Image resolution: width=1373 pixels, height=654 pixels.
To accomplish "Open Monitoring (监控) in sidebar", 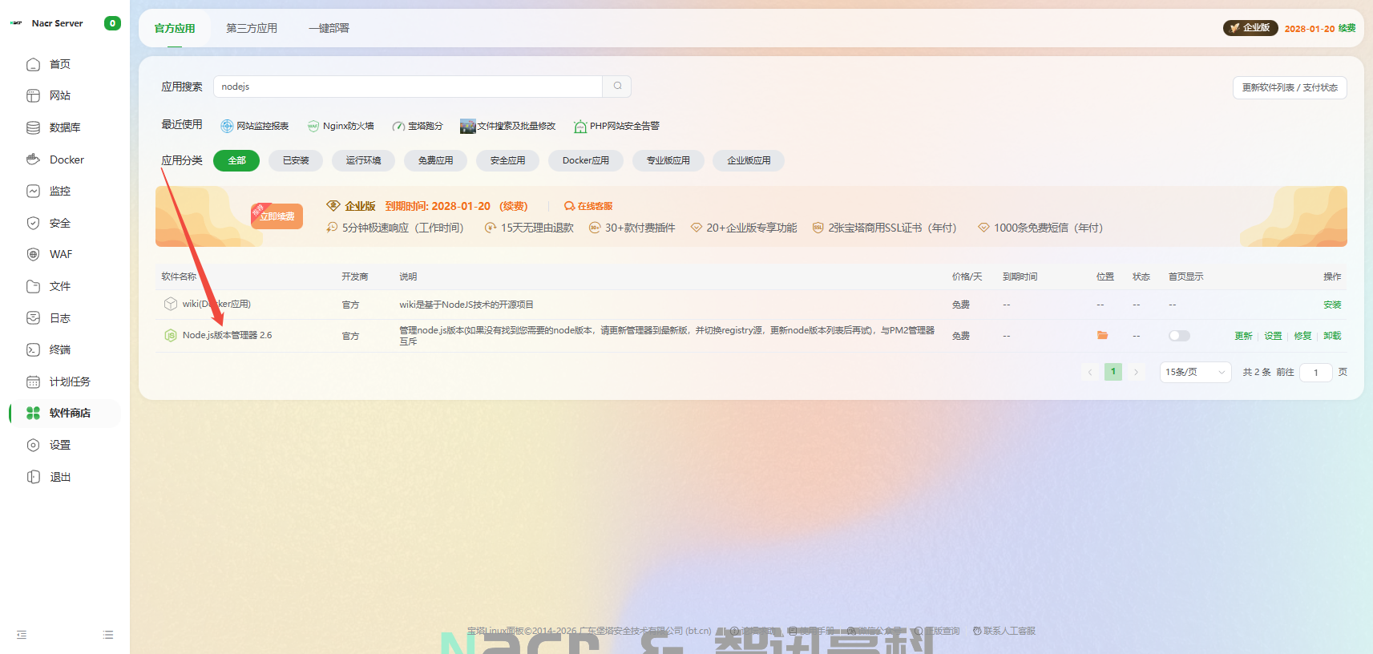I will [x=59, y=191].
